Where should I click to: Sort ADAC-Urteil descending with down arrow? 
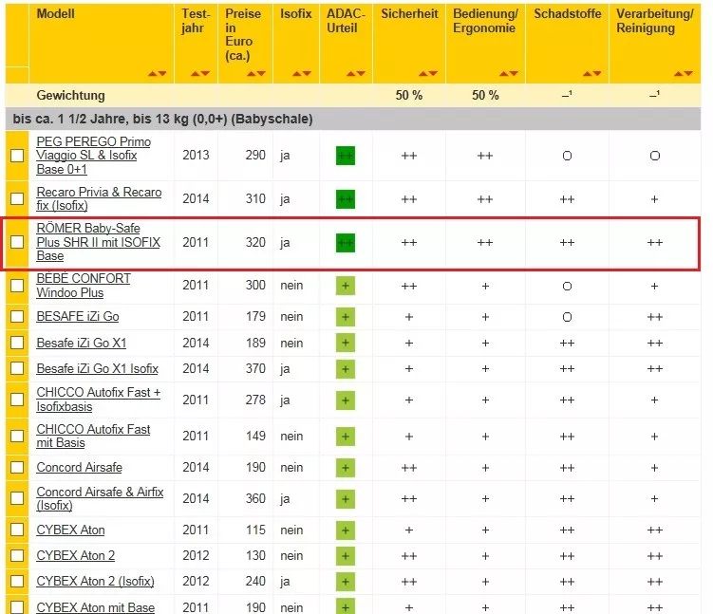360,73
